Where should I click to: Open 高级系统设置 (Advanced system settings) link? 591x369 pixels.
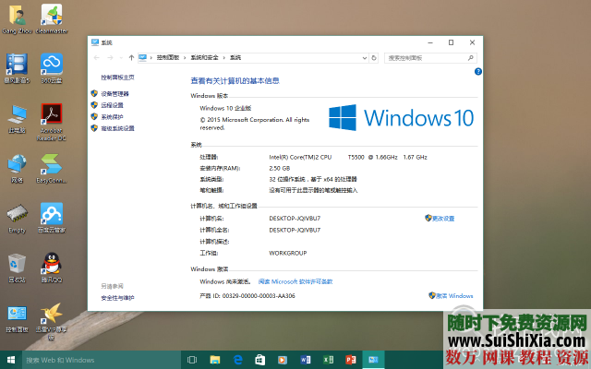tap(117, 128)
